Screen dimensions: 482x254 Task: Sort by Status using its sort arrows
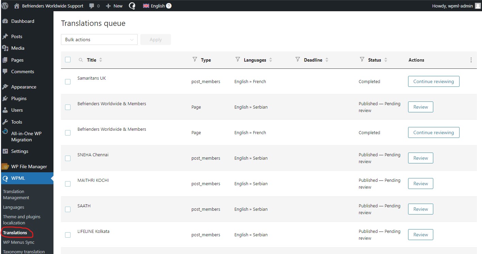click(x=386, y=60)
